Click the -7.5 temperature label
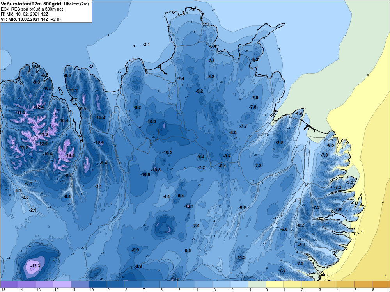390x292 pixels. point(337,187)
